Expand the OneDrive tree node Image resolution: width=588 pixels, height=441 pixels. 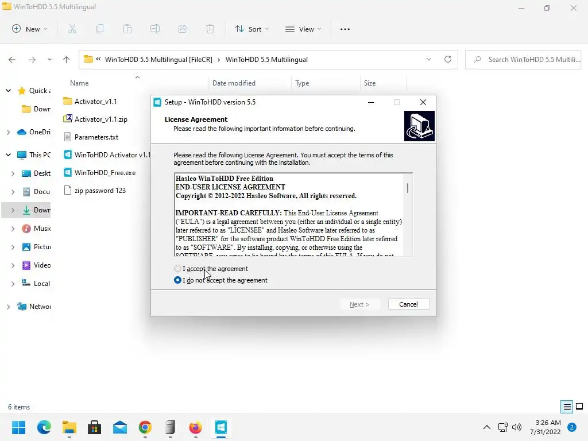[8, 132]
